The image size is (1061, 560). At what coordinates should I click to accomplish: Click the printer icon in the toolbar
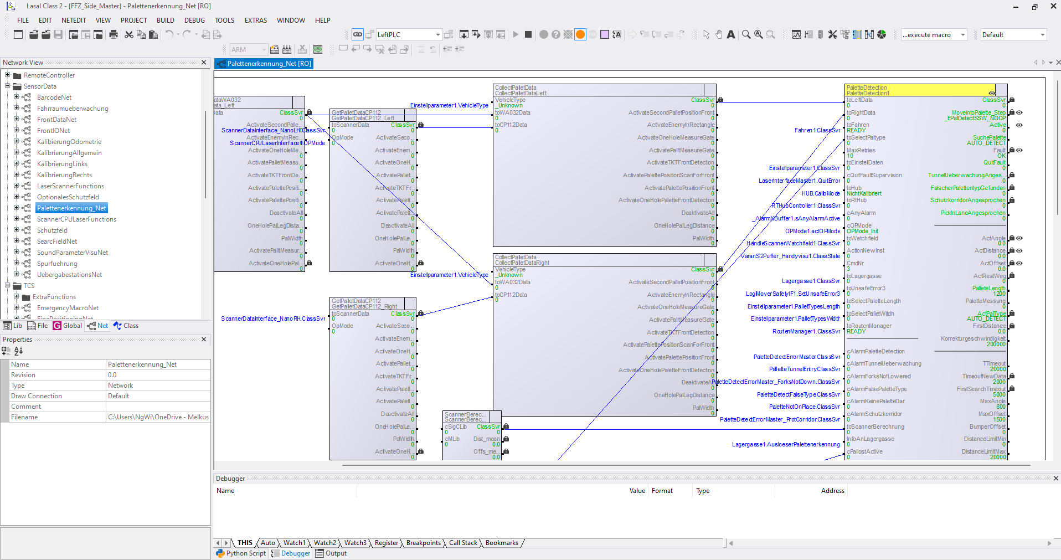point(114,34)
